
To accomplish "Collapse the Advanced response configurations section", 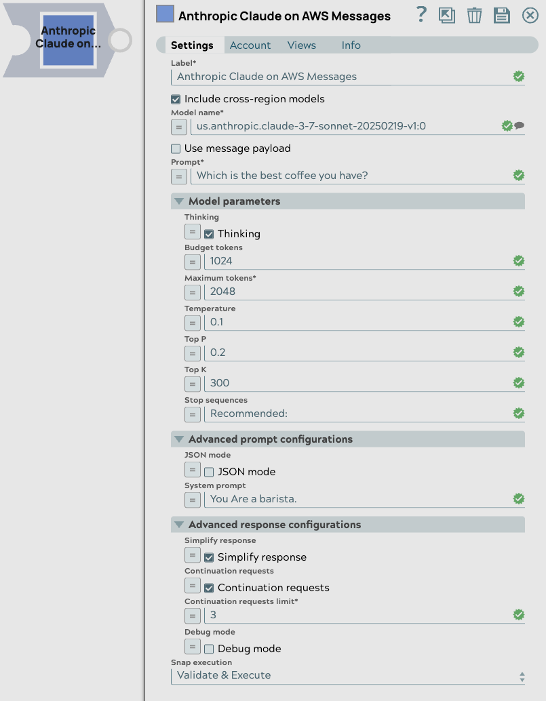I will click(x=178, y=524).
